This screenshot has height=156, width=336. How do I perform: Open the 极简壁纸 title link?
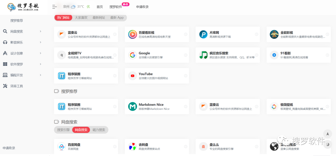pyautogui.click(x=287, y=105)
